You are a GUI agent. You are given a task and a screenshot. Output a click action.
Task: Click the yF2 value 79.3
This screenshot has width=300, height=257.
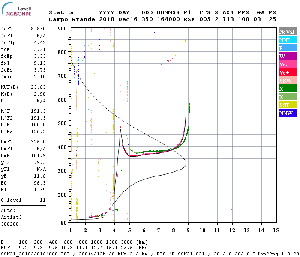tap(40, 163)
